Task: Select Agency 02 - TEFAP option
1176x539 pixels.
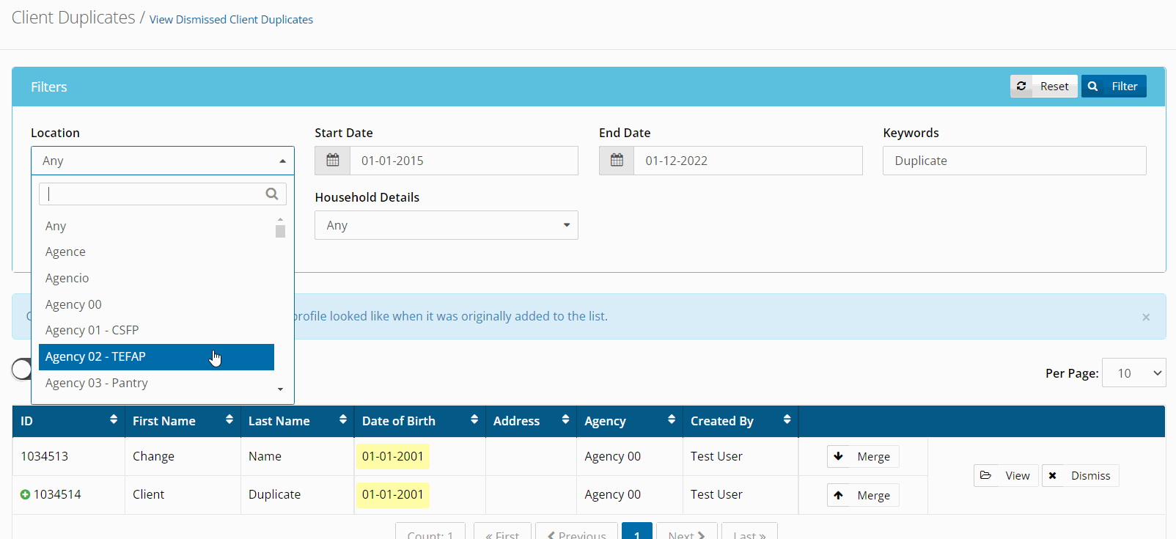Action: 156,357
